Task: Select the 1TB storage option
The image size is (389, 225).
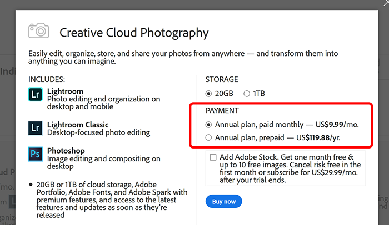Action: coord(247,94)
